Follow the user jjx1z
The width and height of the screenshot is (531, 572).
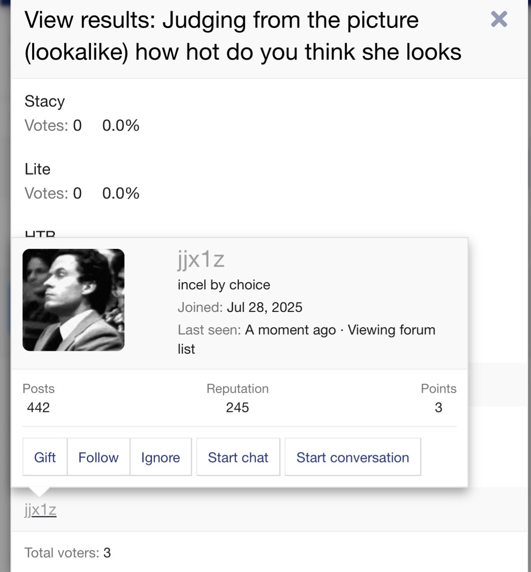(98, 457)
